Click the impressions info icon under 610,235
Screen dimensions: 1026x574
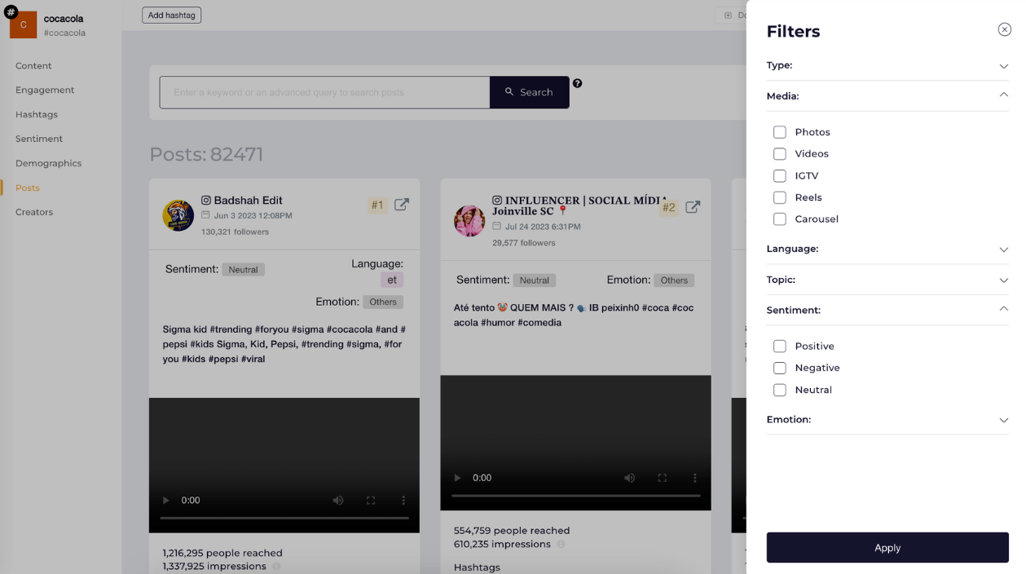click(561, 544)
